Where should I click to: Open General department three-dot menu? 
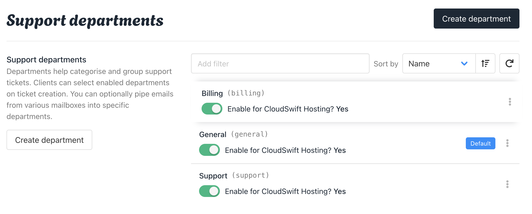coord(507,143)
